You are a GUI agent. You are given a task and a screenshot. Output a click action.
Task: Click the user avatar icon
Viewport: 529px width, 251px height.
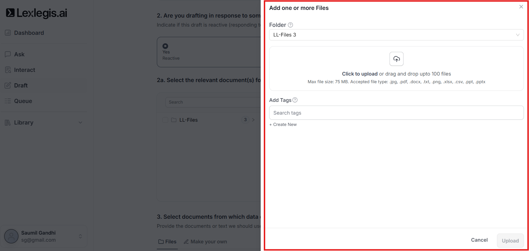(x=11, y=236)
